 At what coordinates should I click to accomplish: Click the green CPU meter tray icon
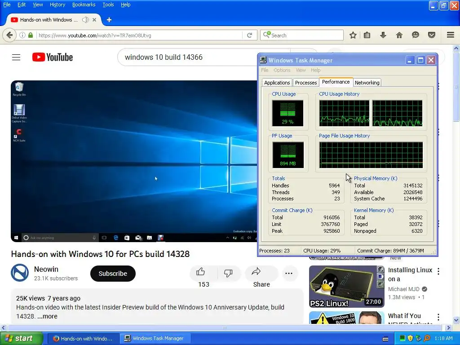tap(402, 339)
